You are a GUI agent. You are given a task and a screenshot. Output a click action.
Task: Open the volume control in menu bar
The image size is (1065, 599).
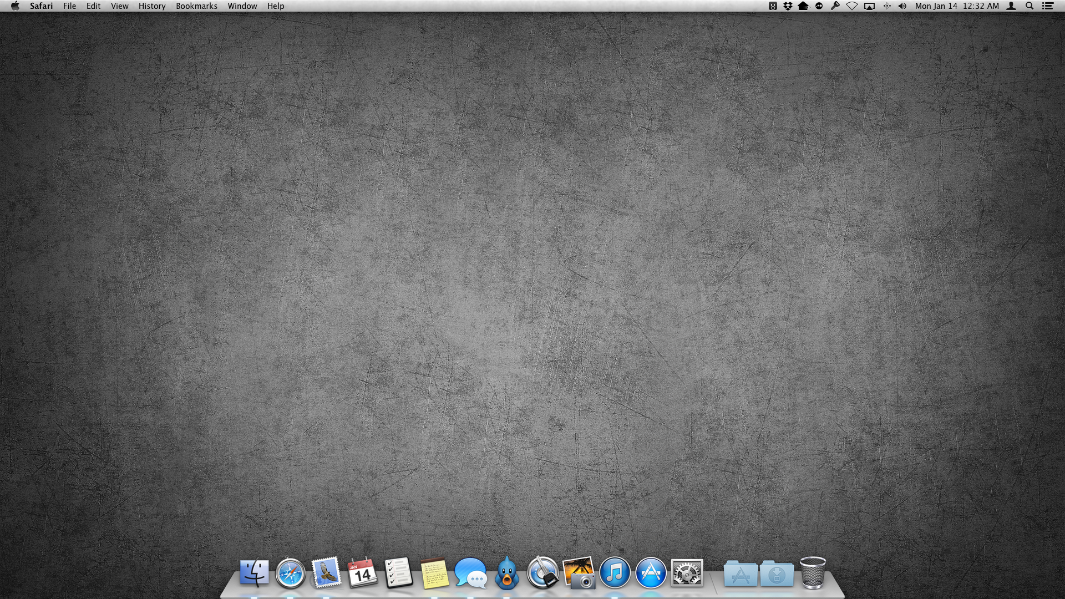(902, 6)
